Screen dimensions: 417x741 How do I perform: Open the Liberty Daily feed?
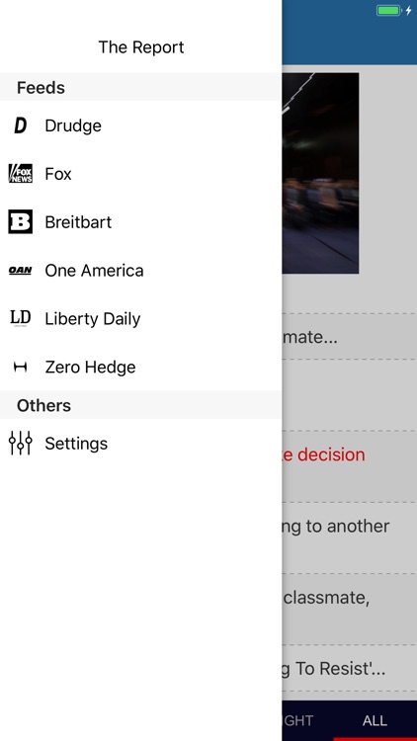[141, 318]
